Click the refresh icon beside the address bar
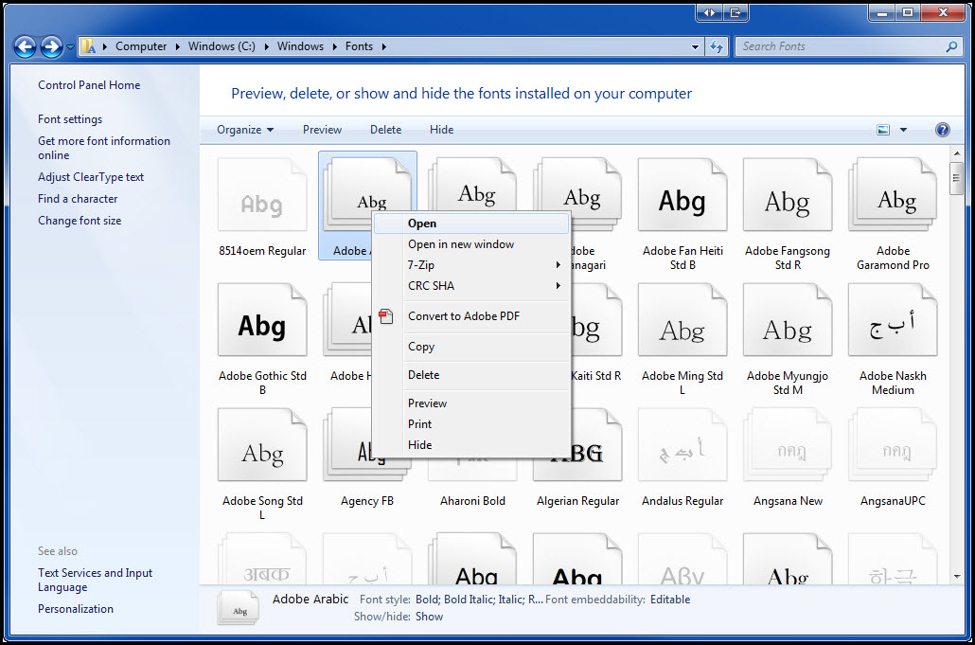This screenshot has width=975, height=645. [x=718, y=45]
